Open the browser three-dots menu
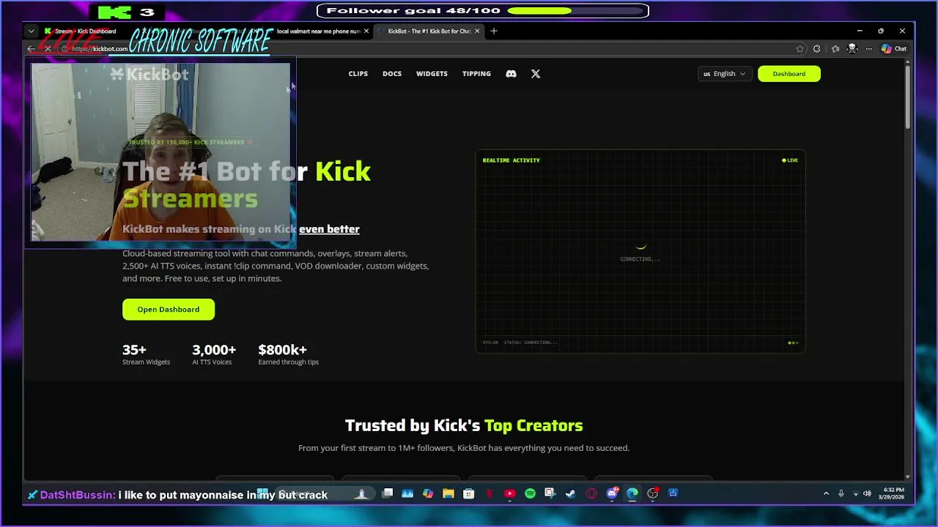This screenshot has width=938, height=527. (x=869, y=49)
